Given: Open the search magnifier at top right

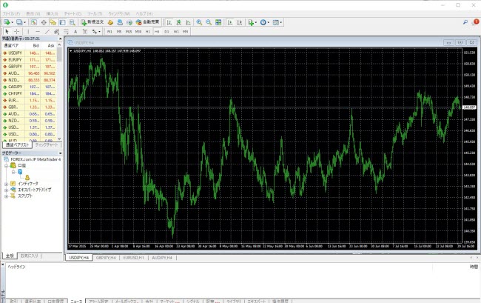Looking at the screenshot, I should (x=465, y=22).
